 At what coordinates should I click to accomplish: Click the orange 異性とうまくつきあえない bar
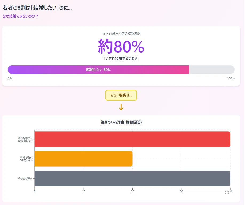[84, 159]
